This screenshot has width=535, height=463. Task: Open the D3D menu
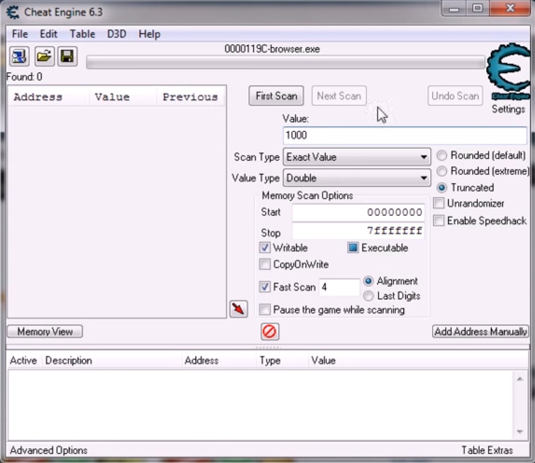pos(117,34)
